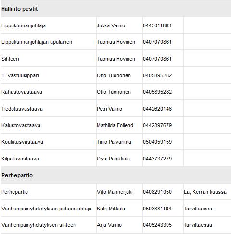231x234 pixels.
Task: Select Tuomas Hovinen in Sihteeri row
Action: 116,59
